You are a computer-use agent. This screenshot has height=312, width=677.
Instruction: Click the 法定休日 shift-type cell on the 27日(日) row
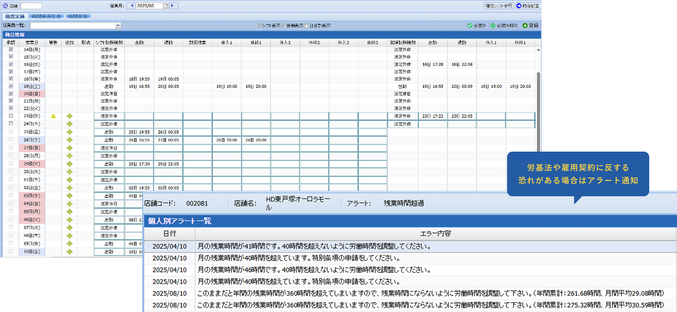pos(109,148)
